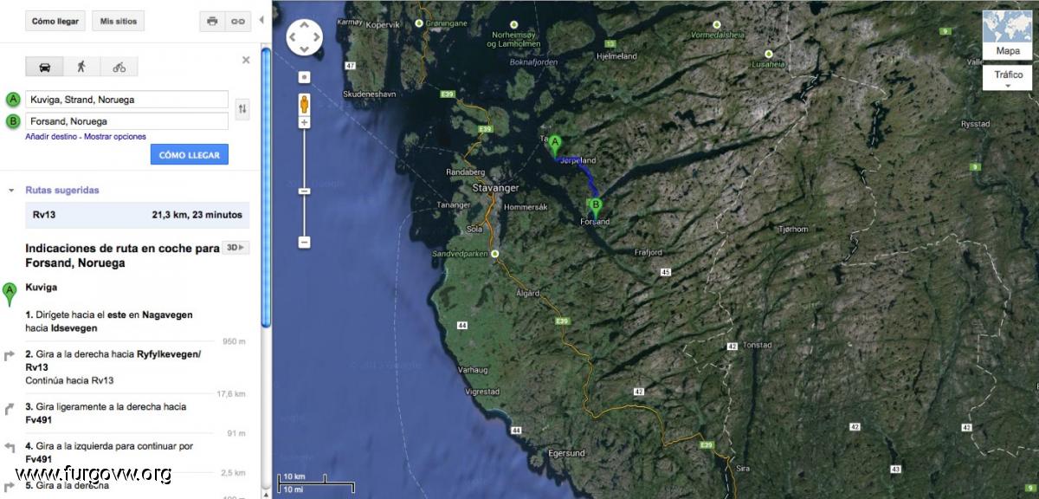Toggle the 3D route view button

tap(236, 248)
